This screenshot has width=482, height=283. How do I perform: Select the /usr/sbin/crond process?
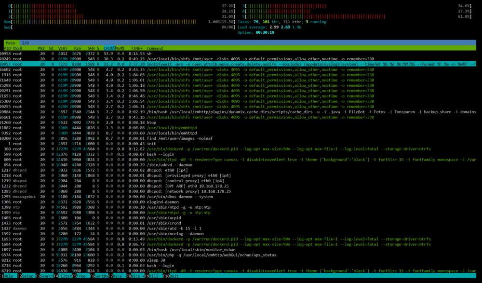point(238,223)
